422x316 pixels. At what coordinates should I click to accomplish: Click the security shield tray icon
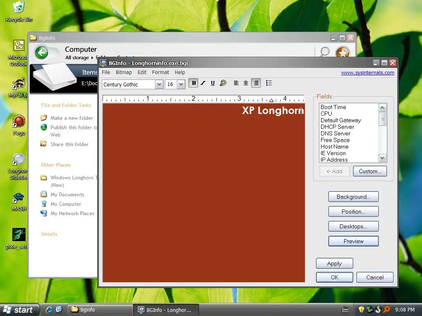361,309
